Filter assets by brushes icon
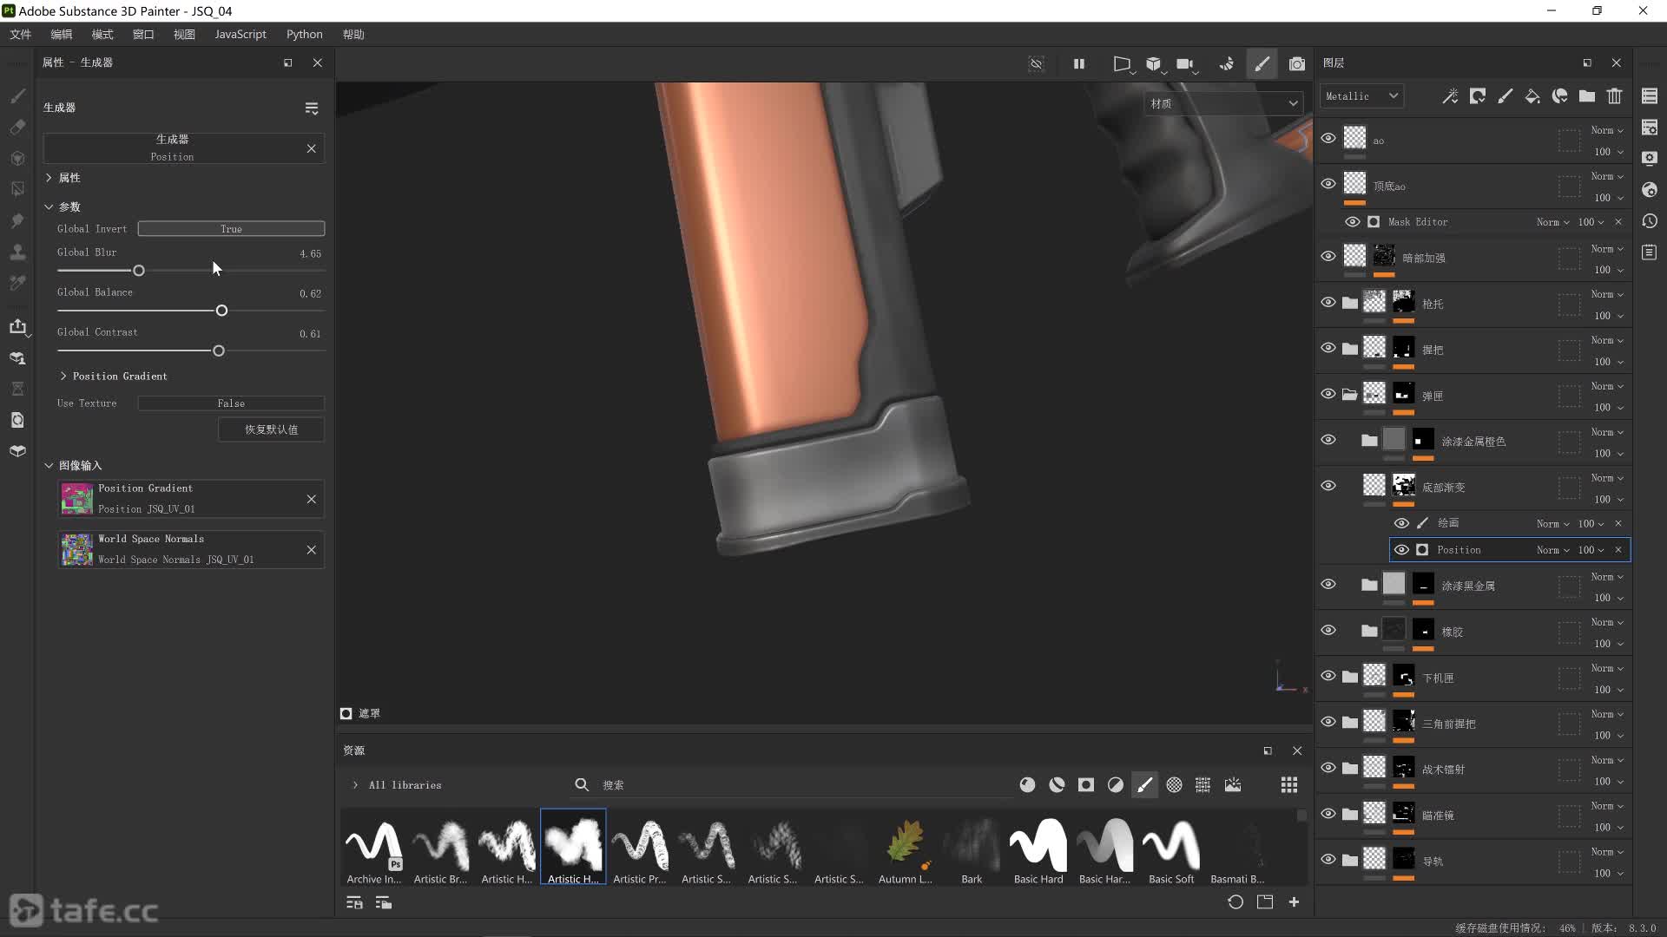The image size is (1667, 937). tap(1144, 785)
